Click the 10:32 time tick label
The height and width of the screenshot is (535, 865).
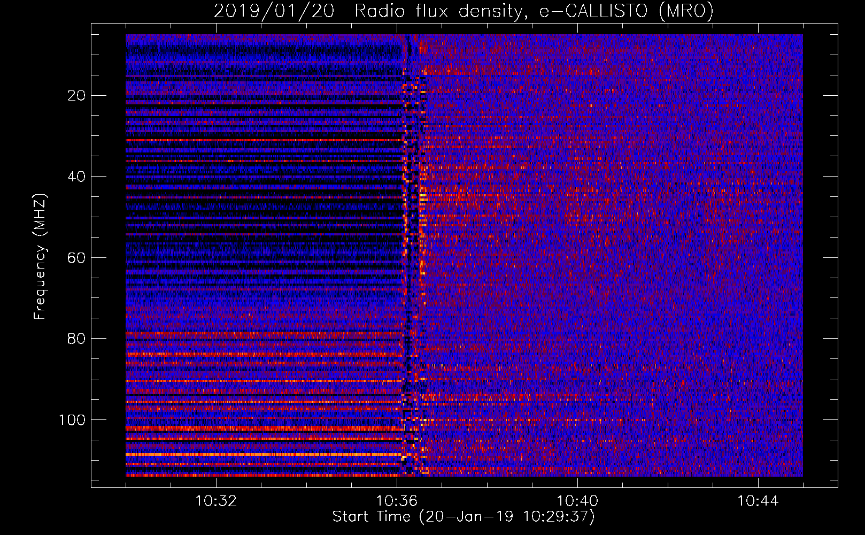point(216,501)
